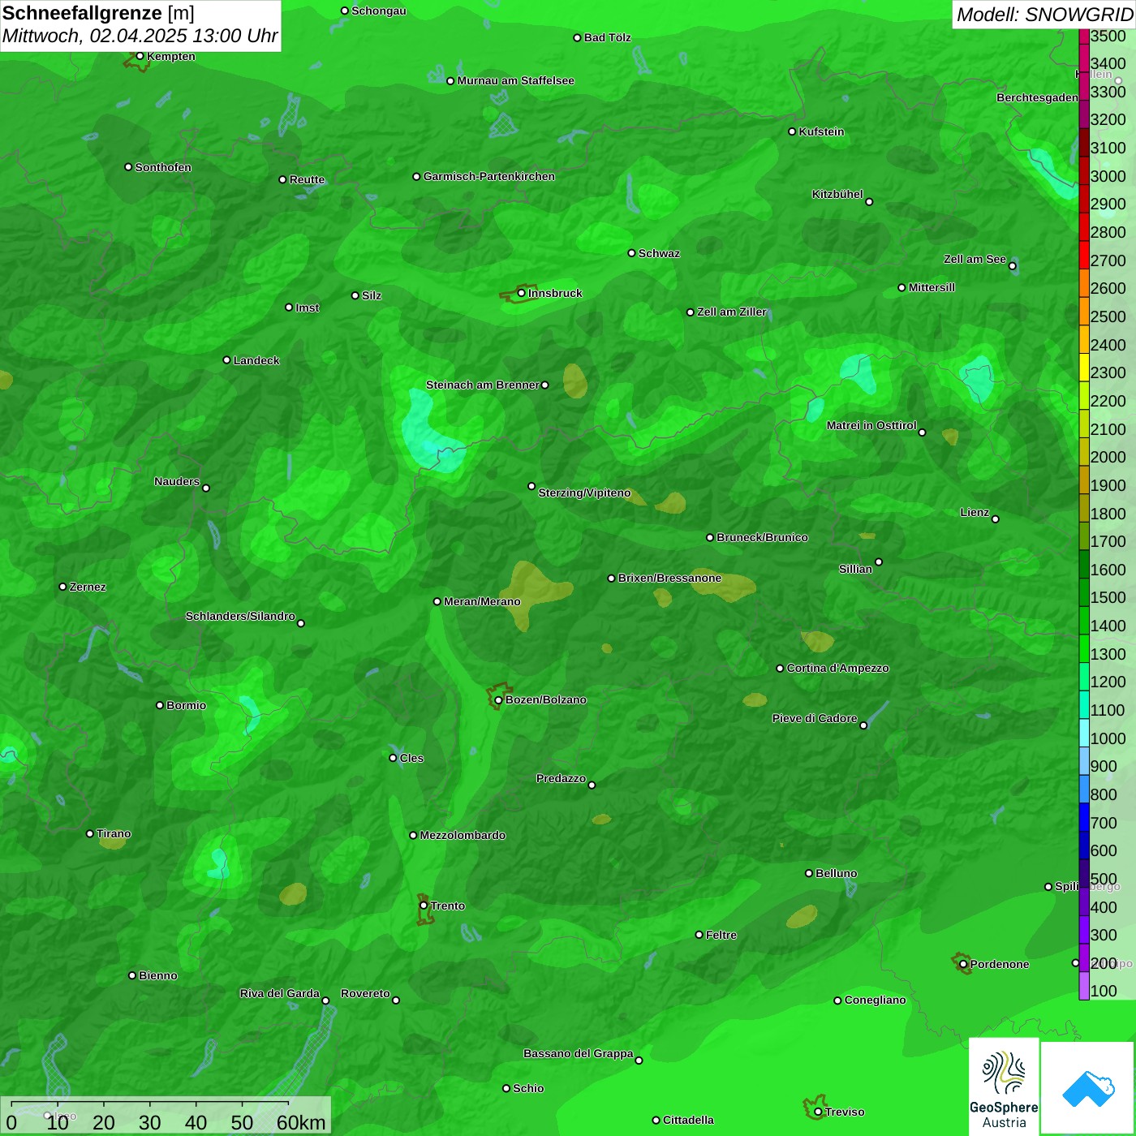Select the Predazzo label
1136x1136 pixels.
(561, 778)
